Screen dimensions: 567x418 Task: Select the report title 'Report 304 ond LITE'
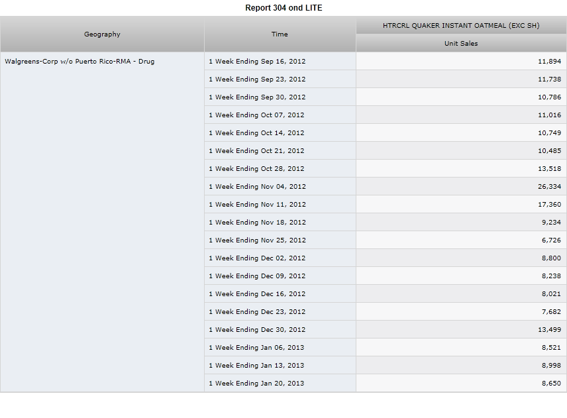[x=283, y=8]
